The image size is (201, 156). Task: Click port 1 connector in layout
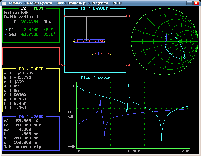click(x=65, y=16)
